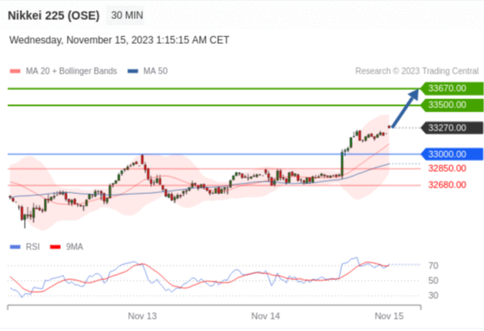The height and width of the screenshot is (331, 484).
Task: Click the blue upward forecast arrow
Action: click(405, 107)
